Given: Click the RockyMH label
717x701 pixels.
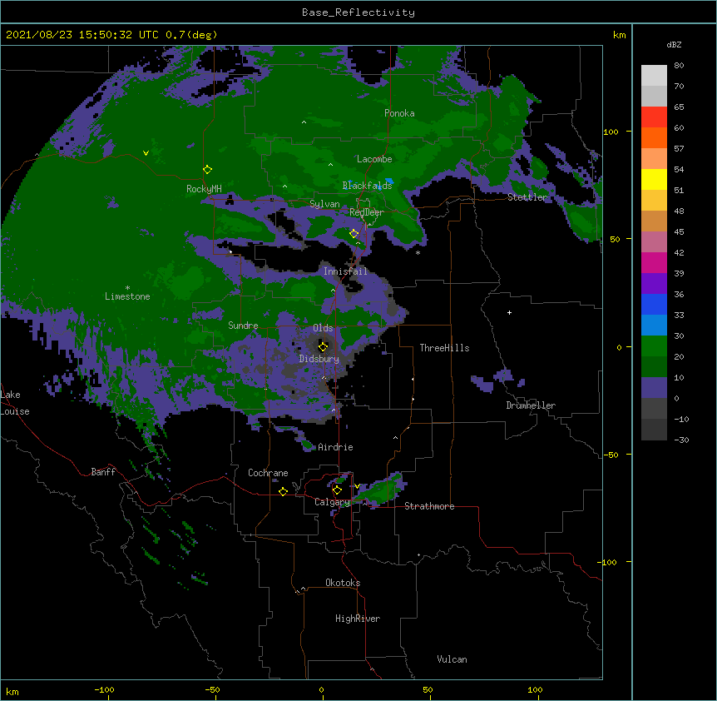Looking at the screenshot, I should pyautogui.click(x=204, y=189).
